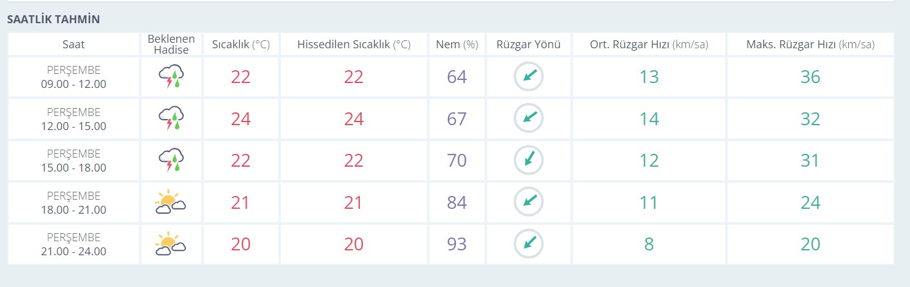Click temperature value 24 in Sıcaklık column
Image resolution: width=910 pixels, height=287 pixels.
[x=241, y=118]
